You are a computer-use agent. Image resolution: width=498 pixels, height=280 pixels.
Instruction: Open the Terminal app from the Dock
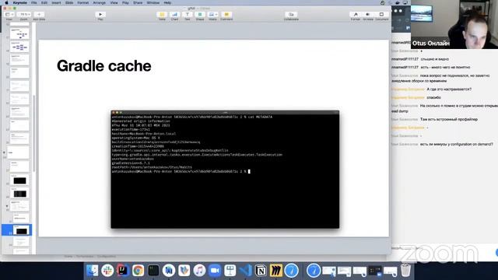tap(153, 271)
